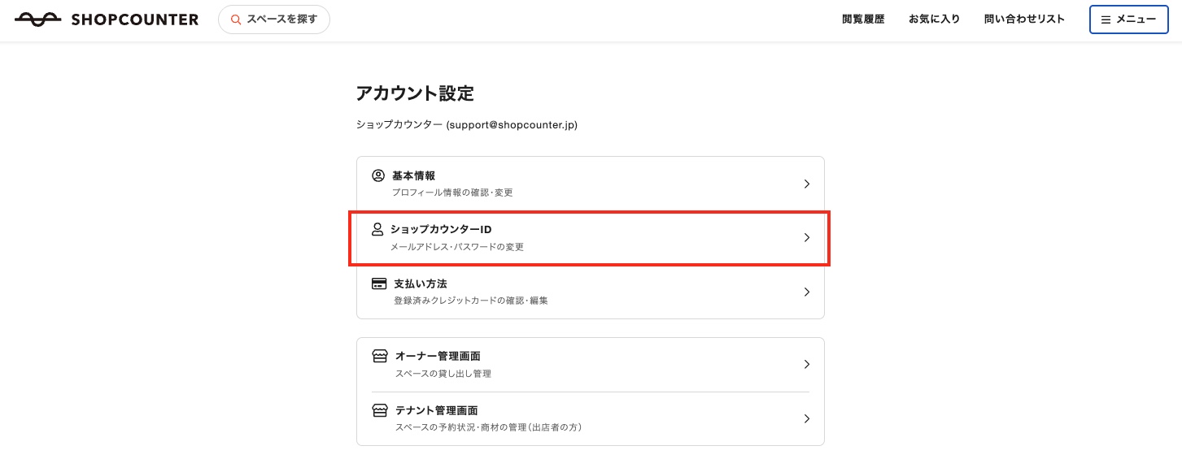Open ショップカウンターID via its chevron arrow

tap(806, 238)
